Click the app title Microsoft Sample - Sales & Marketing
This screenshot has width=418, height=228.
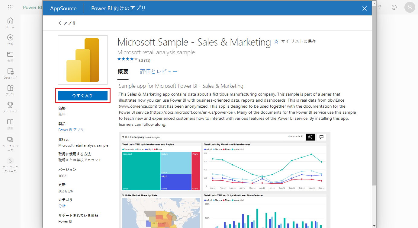click(194, 42)
